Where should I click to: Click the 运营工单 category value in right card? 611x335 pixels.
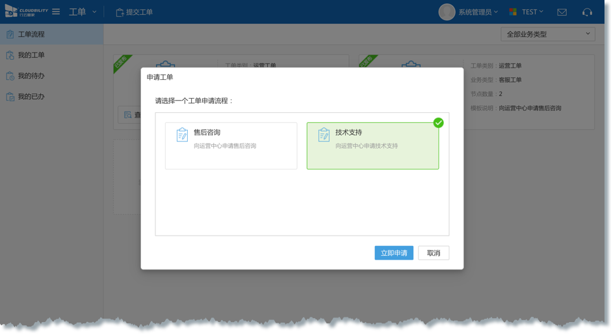pyautogui.click(x=510, y=66)
